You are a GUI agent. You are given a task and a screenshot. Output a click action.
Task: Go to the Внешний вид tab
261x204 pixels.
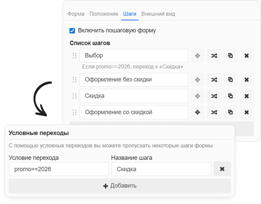pyautogui.click(x=158, y=14)
